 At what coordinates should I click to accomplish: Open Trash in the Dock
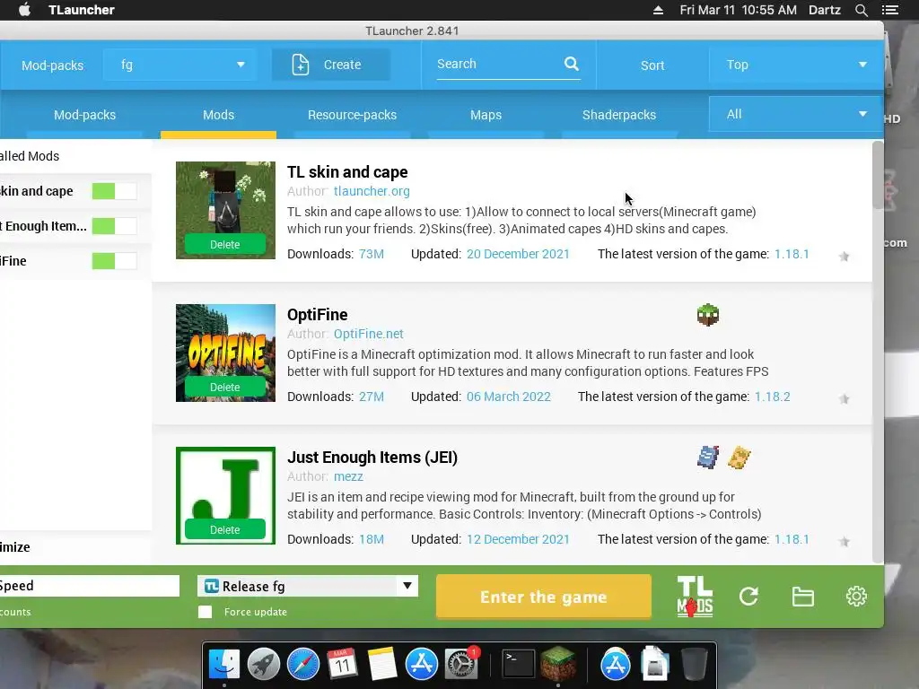695,665
